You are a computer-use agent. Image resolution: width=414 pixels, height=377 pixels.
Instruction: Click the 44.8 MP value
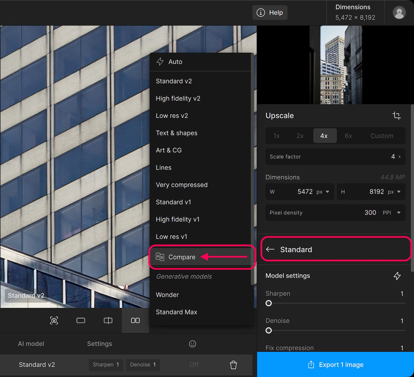pos(393,177)
